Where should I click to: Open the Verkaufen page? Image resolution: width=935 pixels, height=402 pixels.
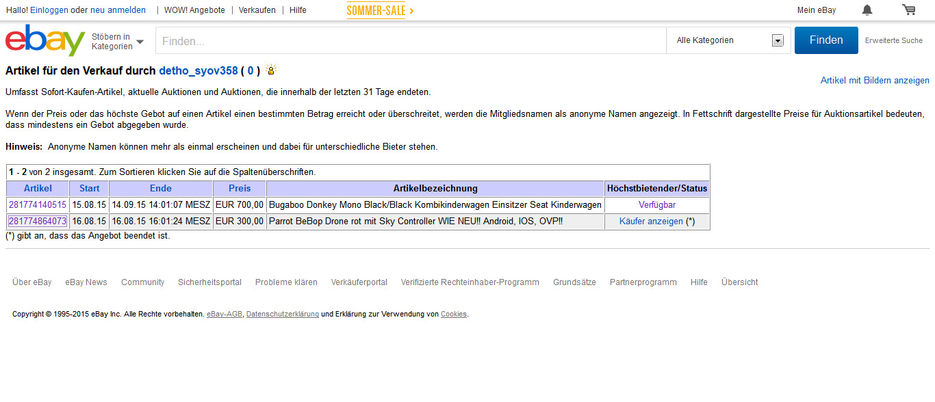tap(257, 10)
